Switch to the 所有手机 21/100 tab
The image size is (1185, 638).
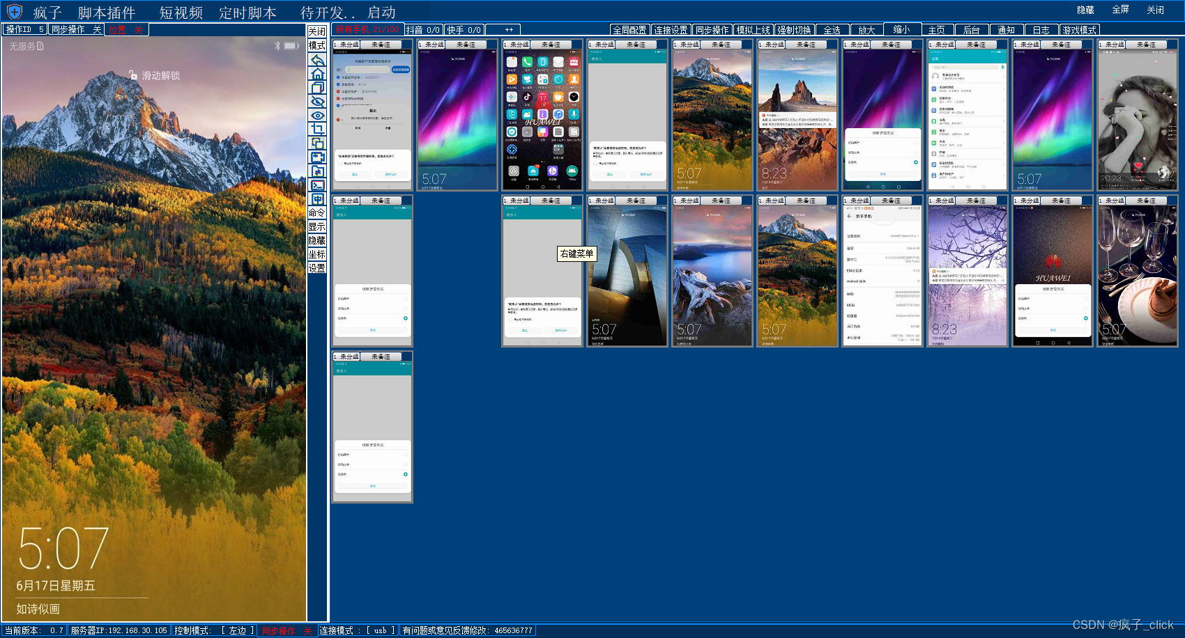(367, 29)
